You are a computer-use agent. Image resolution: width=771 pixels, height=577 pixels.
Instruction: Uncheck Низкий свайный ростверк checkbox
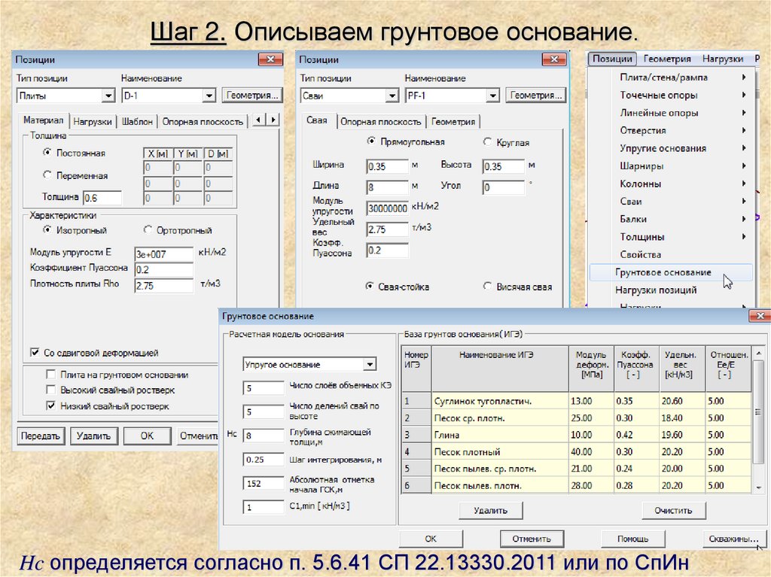coord(50,406)
